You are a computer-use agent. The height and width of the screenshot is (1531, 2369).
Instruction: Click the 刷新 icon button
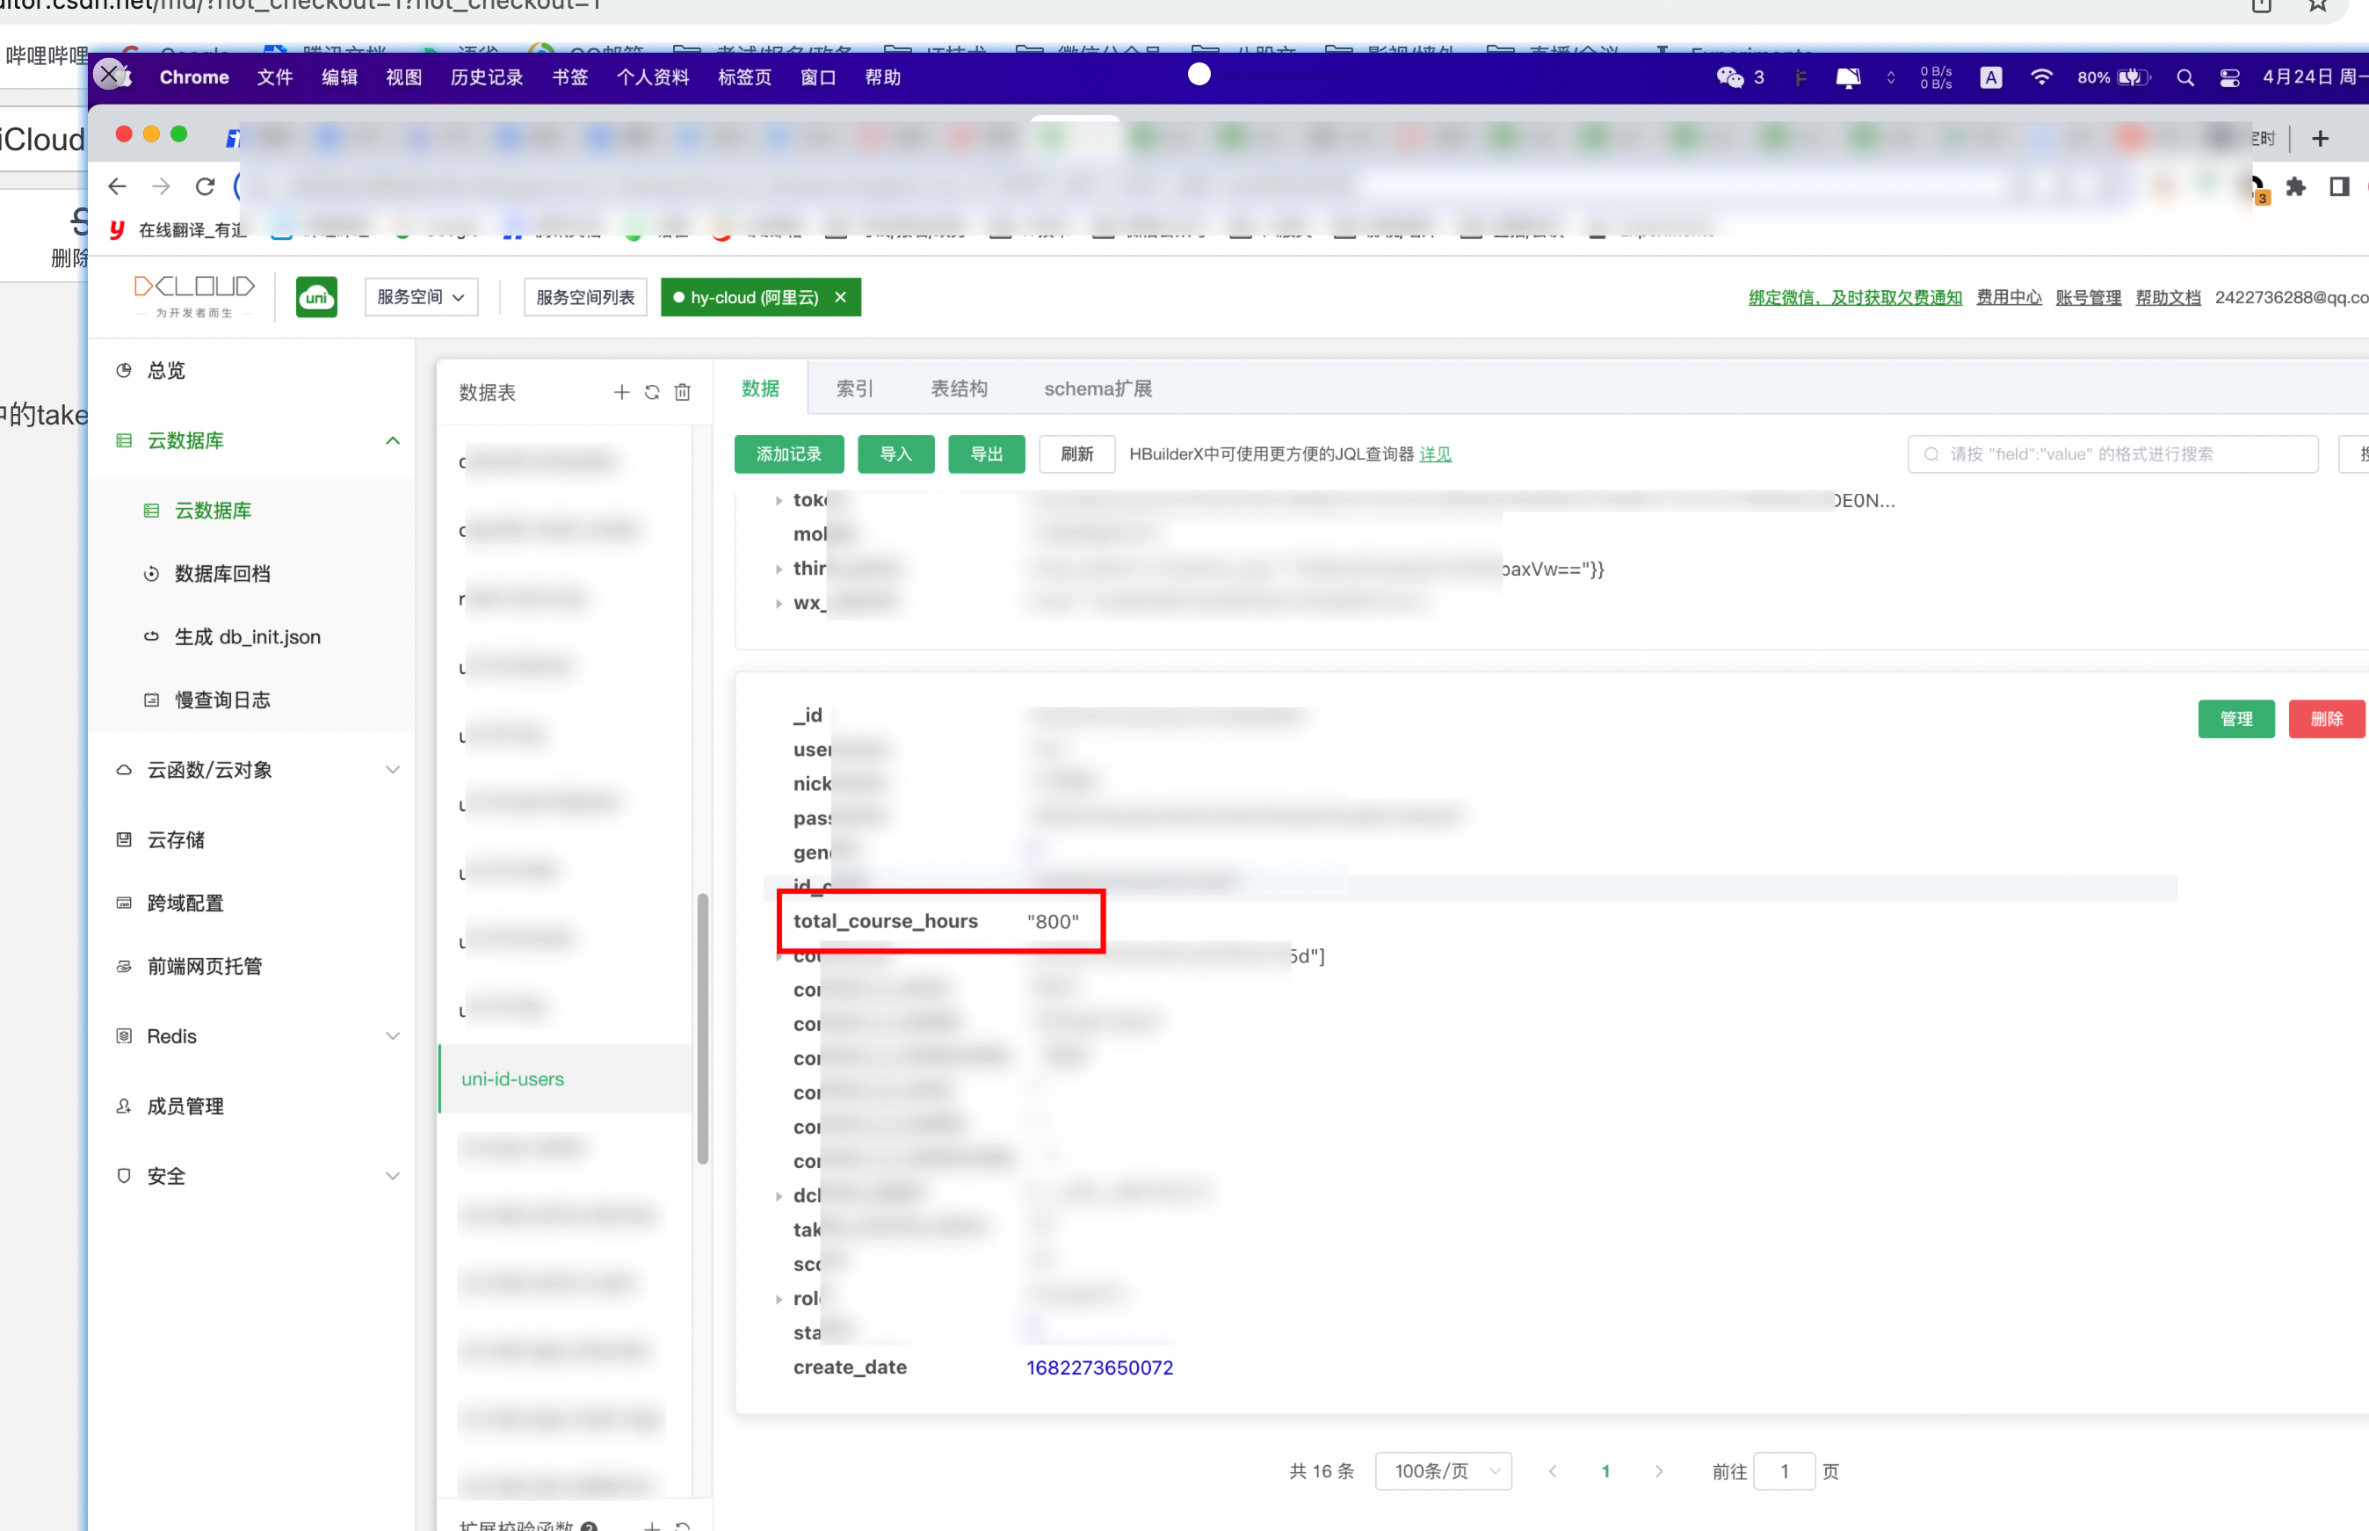click(1077, 453)
